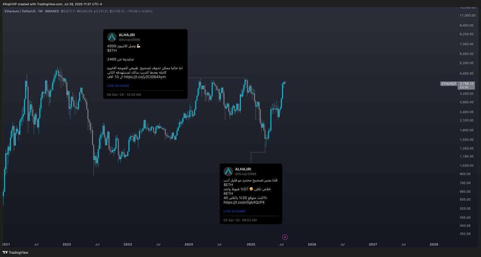Click the 1,800.00 price axis label
Viewport: 481px width, 257px height.
466,130
